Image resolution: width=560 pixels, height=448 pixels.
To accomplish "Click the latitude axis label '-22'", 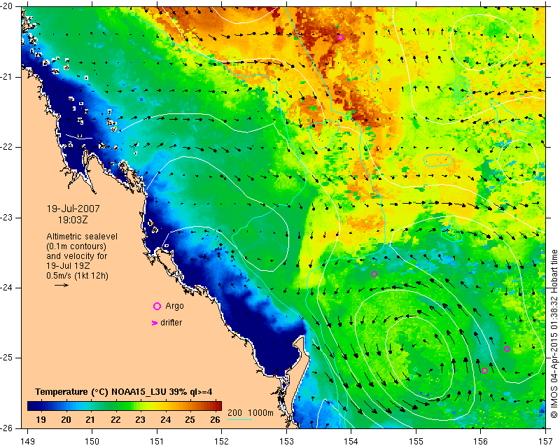I will coord(8,147).
